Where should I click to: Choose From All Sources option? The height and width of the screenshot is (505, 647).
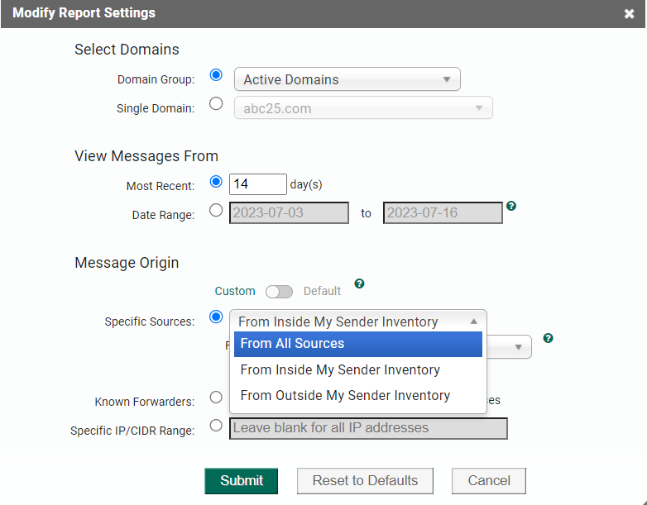357,344
